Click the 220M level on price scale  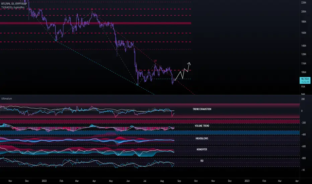pos(304,3)
